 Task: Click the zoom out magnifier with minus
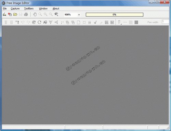pyautogui.click(x=51, y=14)
